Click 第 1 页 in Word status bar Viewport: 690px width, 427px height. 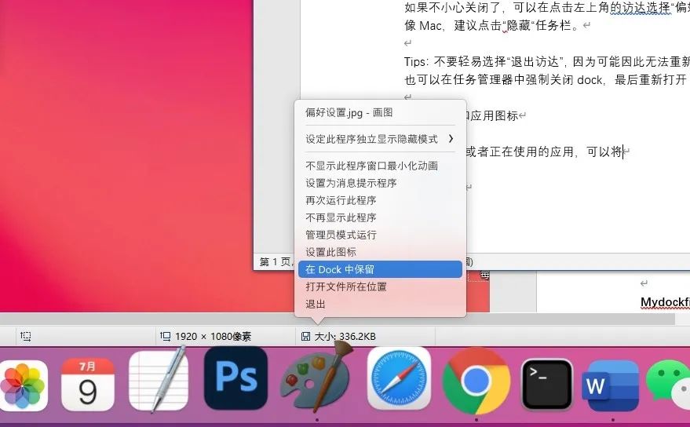(275, 262)
